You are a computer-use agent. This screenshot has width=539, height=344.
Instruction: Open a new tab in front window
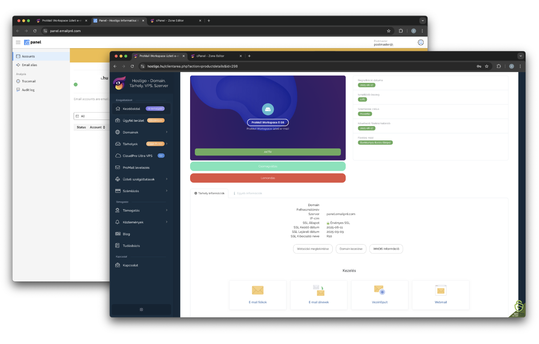(249, 56)
